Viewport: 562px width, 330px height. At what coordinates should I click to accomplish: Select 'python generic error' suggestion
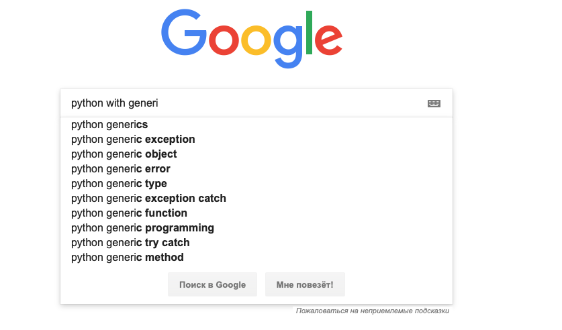click(256, 168)
